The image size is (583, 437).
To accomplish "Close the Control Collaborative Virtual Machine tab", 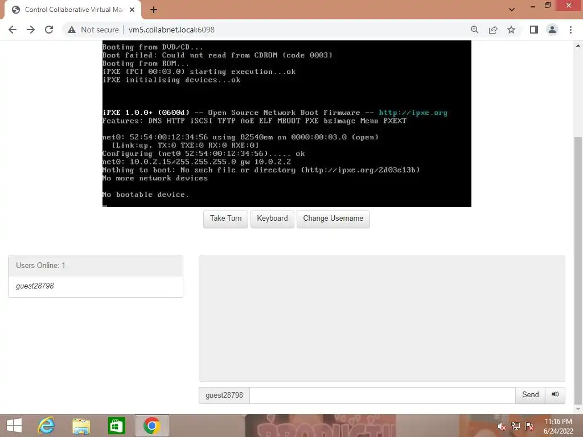I will coord(132,10).
